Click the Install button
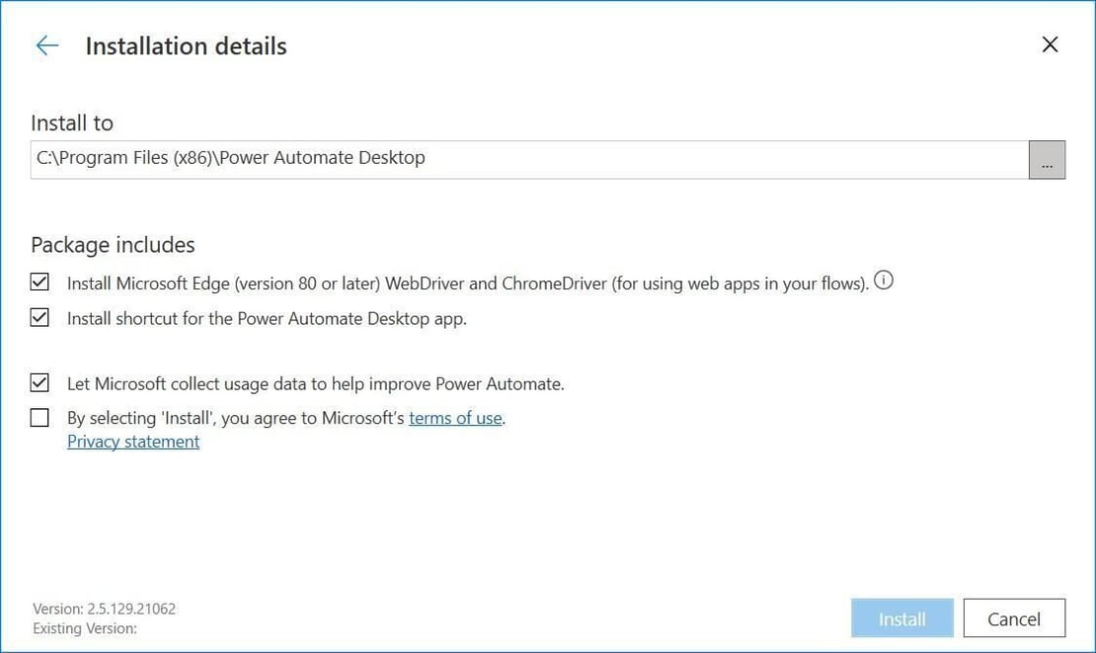1096x653 pixels. point(901,617)
